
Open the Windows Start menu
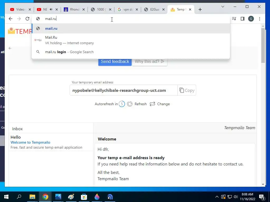(6, 197)
